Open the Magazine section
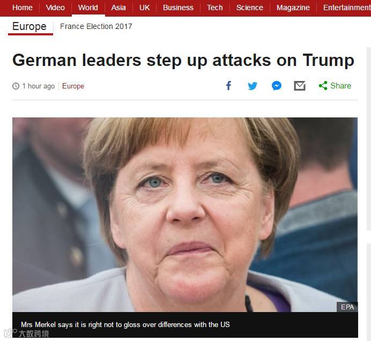 tap(293, 8)
